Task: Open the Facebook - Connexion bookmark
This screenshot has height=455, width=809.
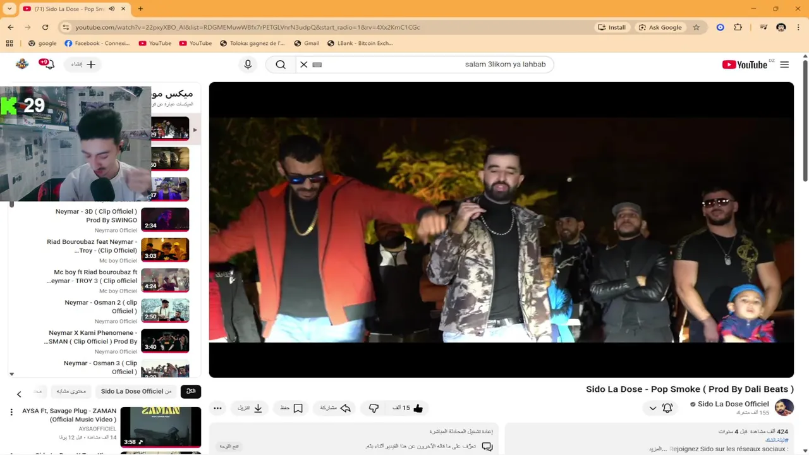Action: (x=97, y=43)
